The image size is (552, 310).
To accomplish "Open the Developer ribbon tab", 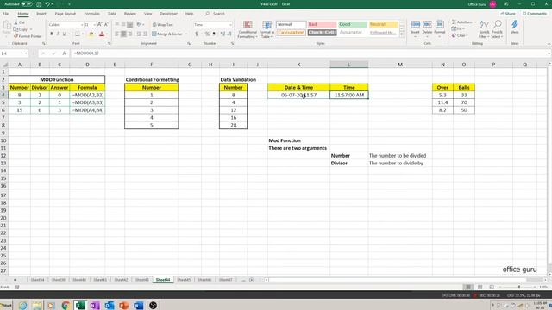I will [169, 14].
